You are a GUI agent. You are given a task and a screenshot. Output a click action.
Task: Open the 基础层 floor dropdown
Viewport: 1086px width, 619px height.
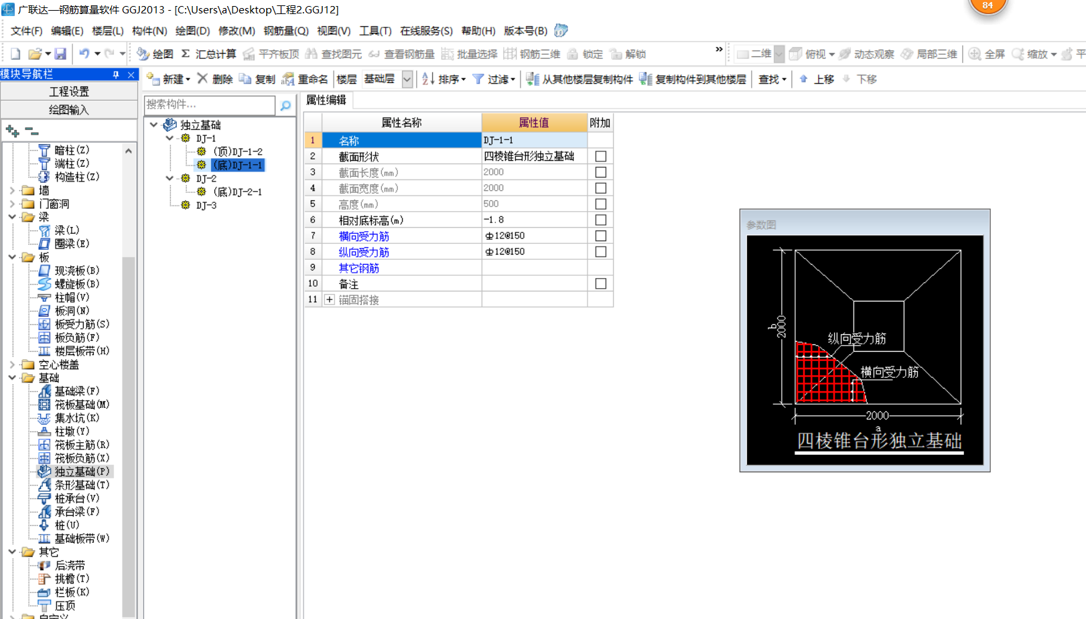[x=407, y=79]
